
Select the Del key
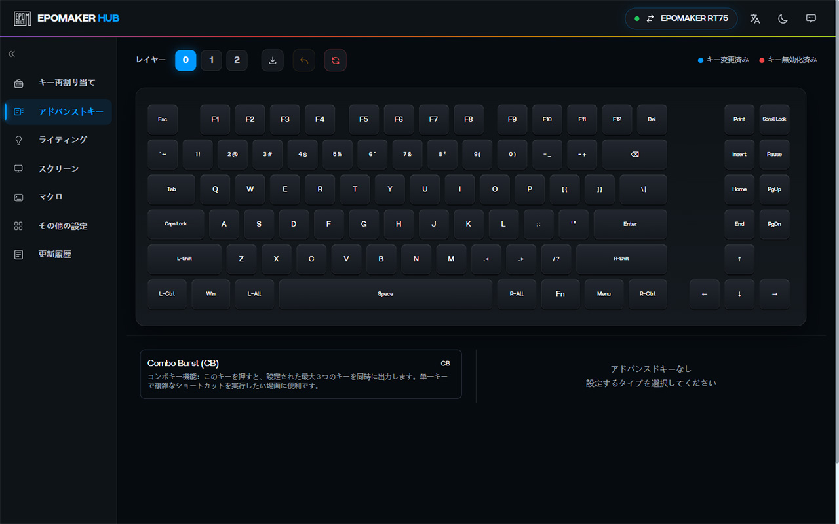point(652,119)
